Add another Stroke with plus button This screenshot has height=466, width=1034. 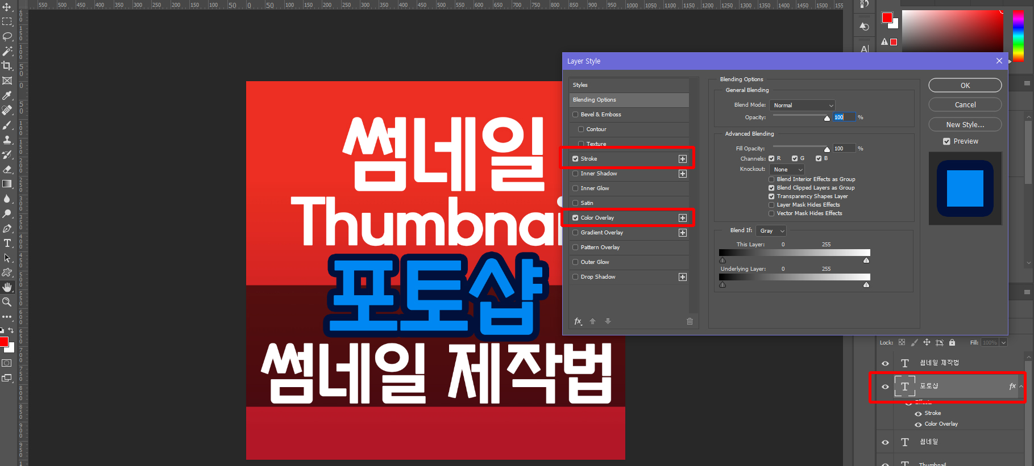pyautogui.click(x=683, y=159)
